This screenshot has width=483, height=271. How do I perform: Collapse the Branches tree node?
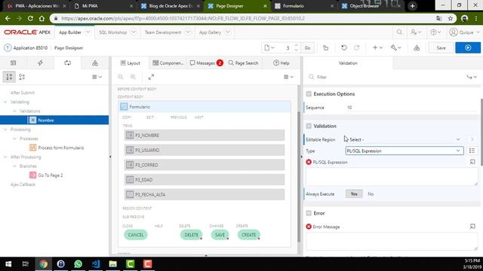14,166
